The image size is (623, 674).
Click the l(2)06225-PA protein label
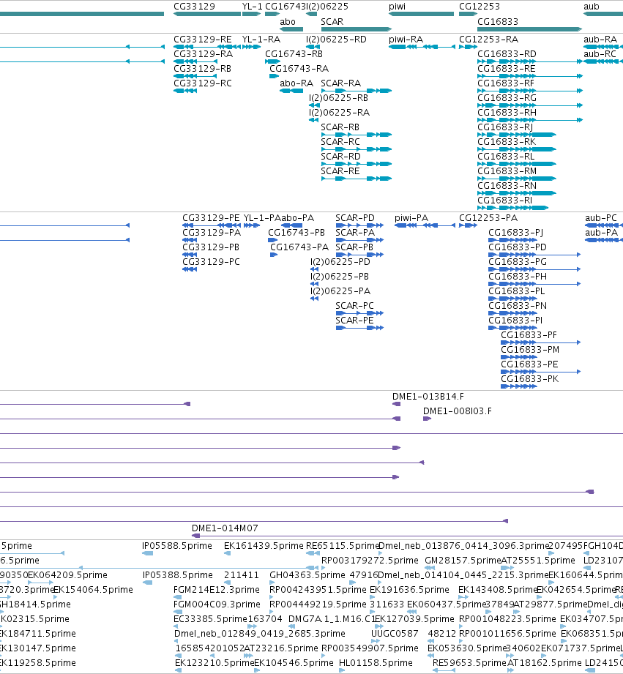pyautogui.click(x=340, y=291)
